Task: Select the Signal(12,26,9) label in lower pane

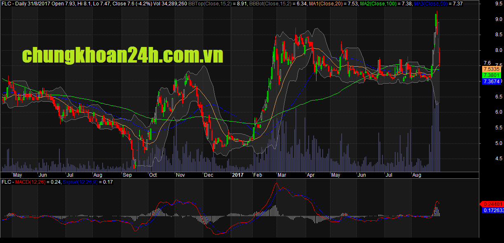Action: [73, 182]
